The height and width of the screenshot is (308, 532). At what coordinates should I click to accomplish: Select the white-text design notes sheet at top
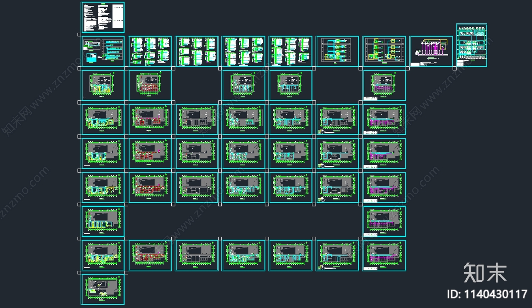point(103,17)
